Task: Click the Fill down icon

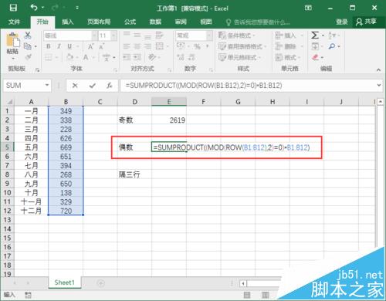Action: click(x=315, y=46)
